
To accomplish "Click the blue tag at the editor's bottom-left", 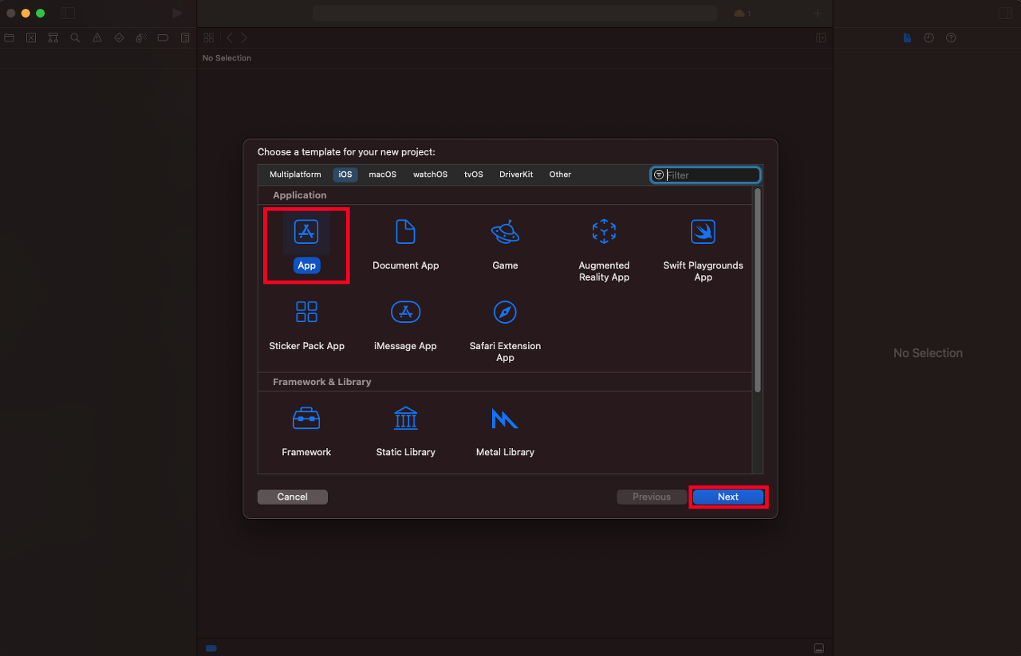I will (x=211, y=648).
